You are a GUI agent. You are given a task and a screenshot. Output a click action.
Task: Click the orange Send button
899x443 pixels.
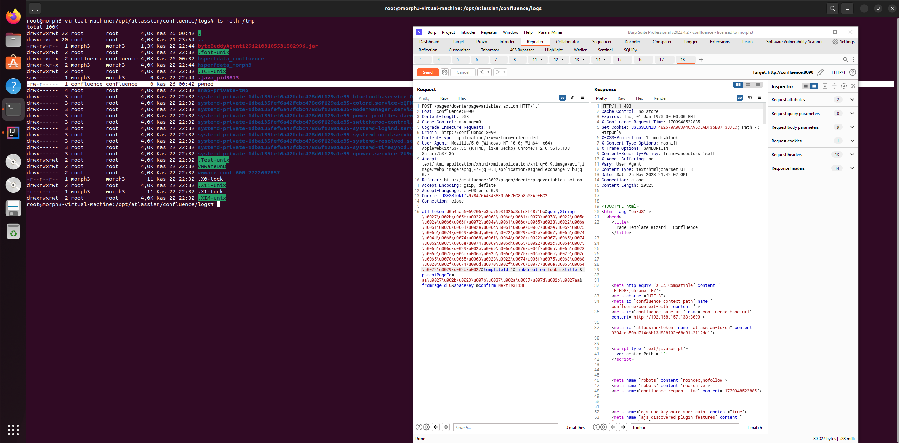point(428,72)
